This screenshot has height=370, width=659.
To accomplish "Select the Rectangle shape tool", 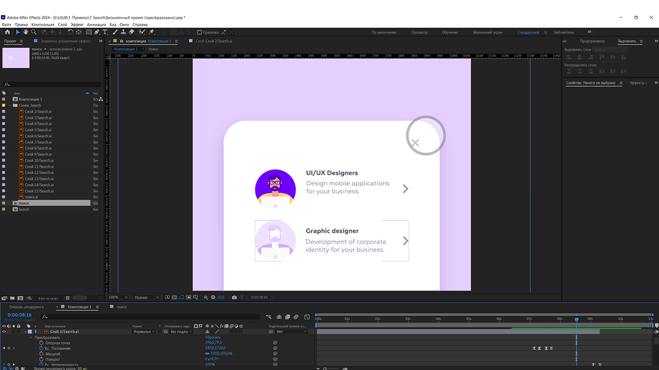I will click(89, 32).
